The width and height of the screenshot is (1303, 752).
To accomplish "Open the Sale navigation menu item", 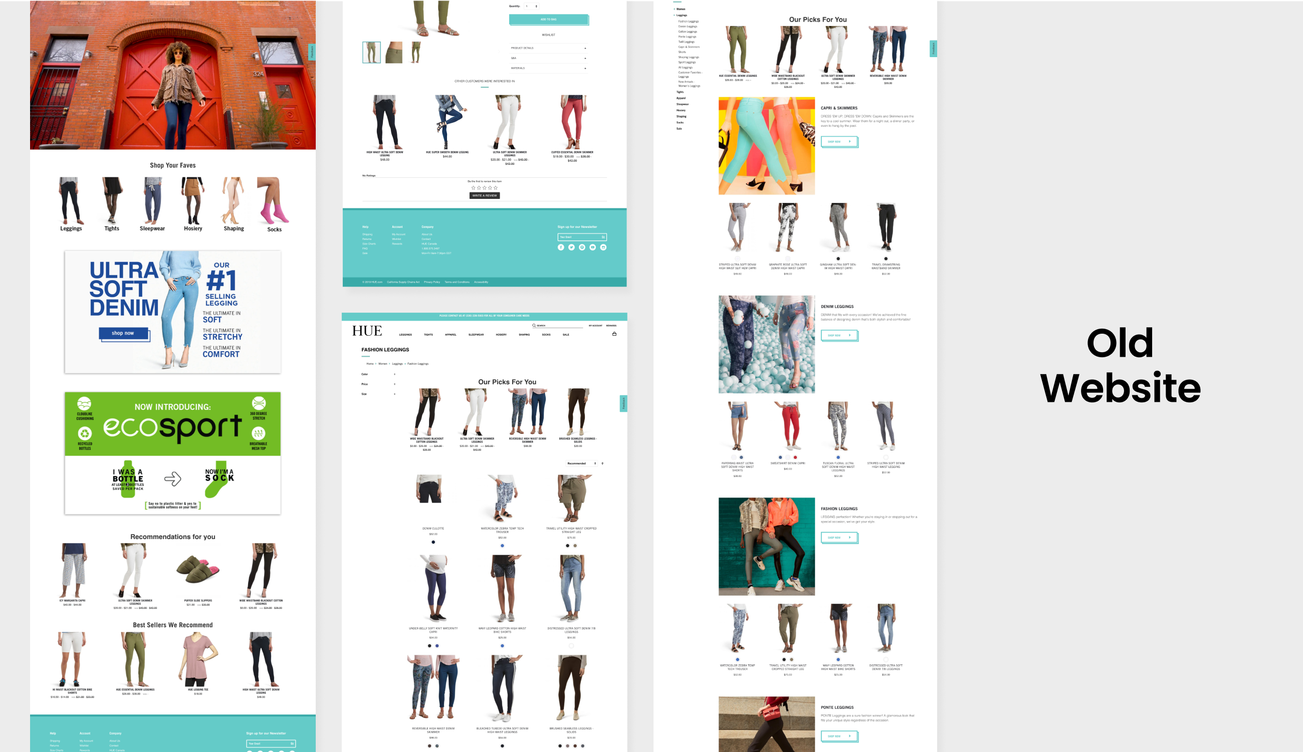I will click(x=566, y=335).
